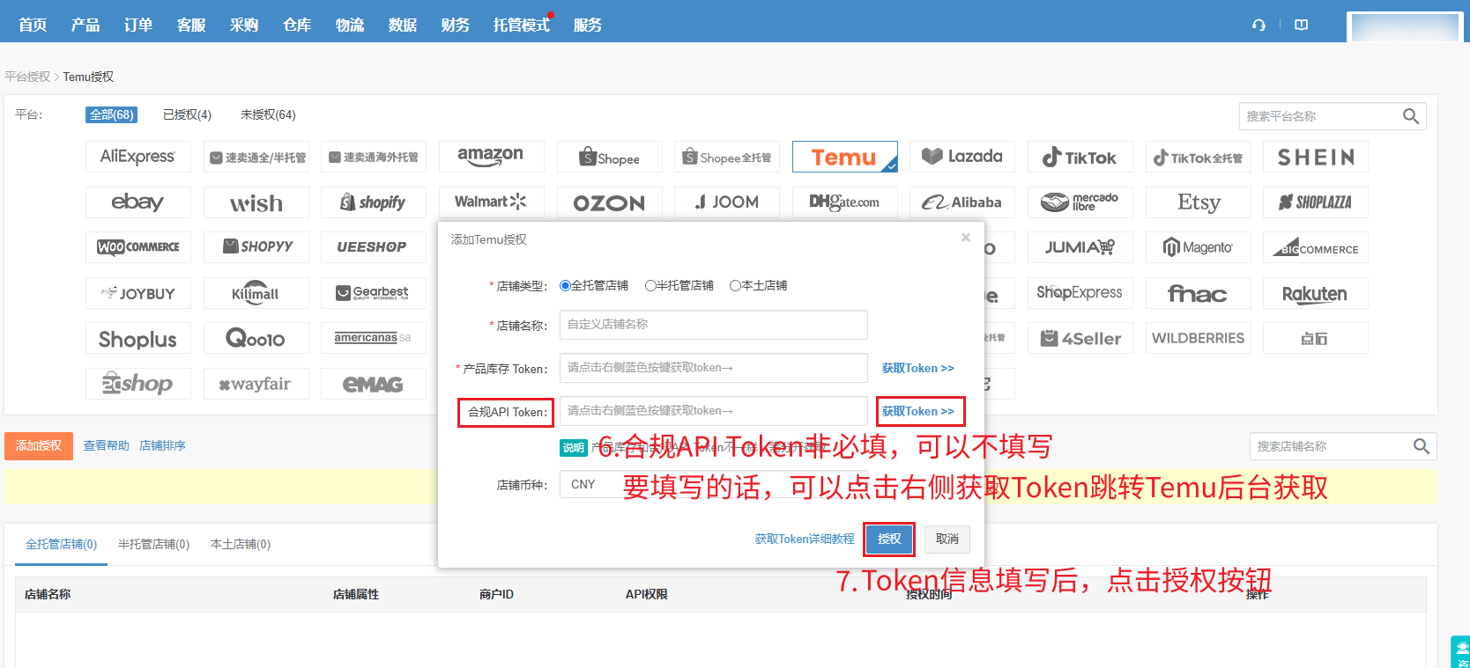Select the wish platform logo
This screenshot has height=668, width=1470.
[256, 202]
